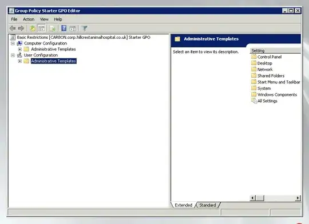Click the Export List toolbar icon

(x=53, y=29)
